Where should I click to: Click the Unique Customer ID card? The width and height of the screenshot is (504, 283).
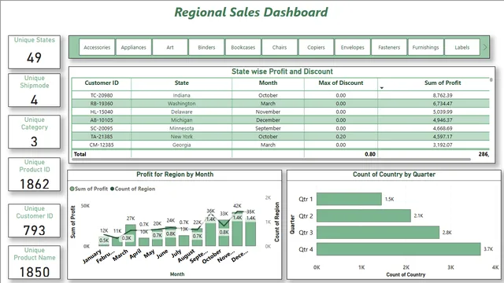pyautogui.click(x=35, y=220)
